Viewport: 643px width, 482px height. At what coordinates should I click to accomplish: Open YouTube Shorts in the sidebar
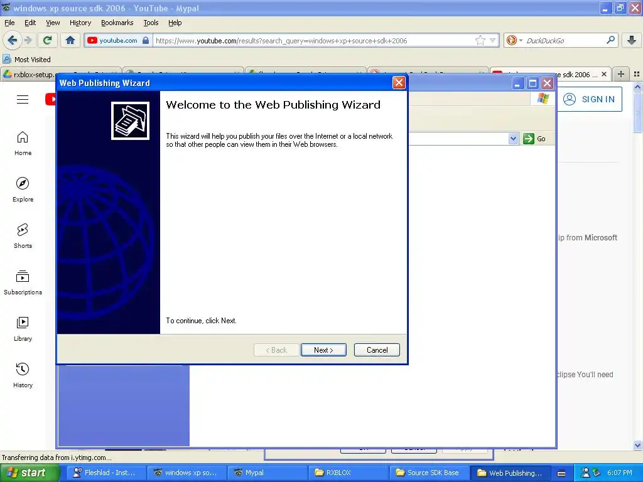[23, 236]
